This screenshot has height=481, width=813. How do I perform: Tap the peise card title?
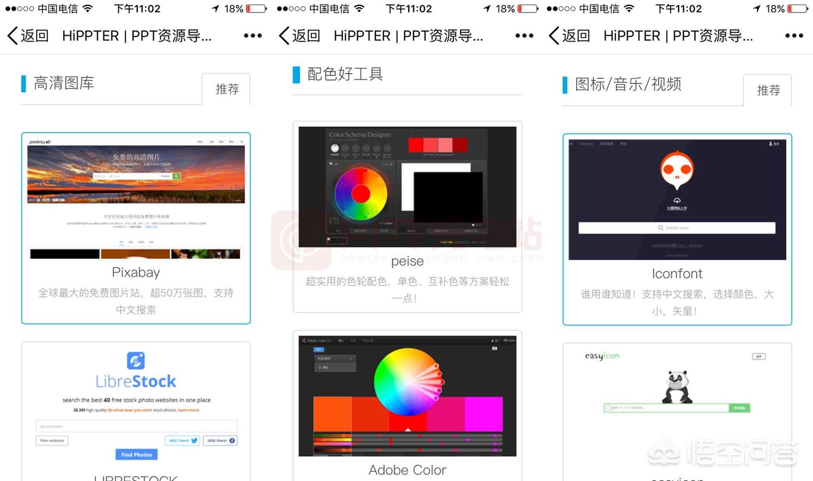pos(408,261)
